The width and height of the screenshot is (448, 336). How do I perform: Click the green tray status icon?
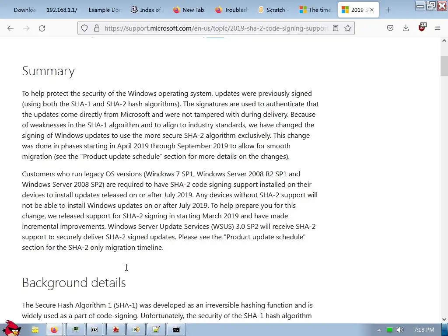390,330
